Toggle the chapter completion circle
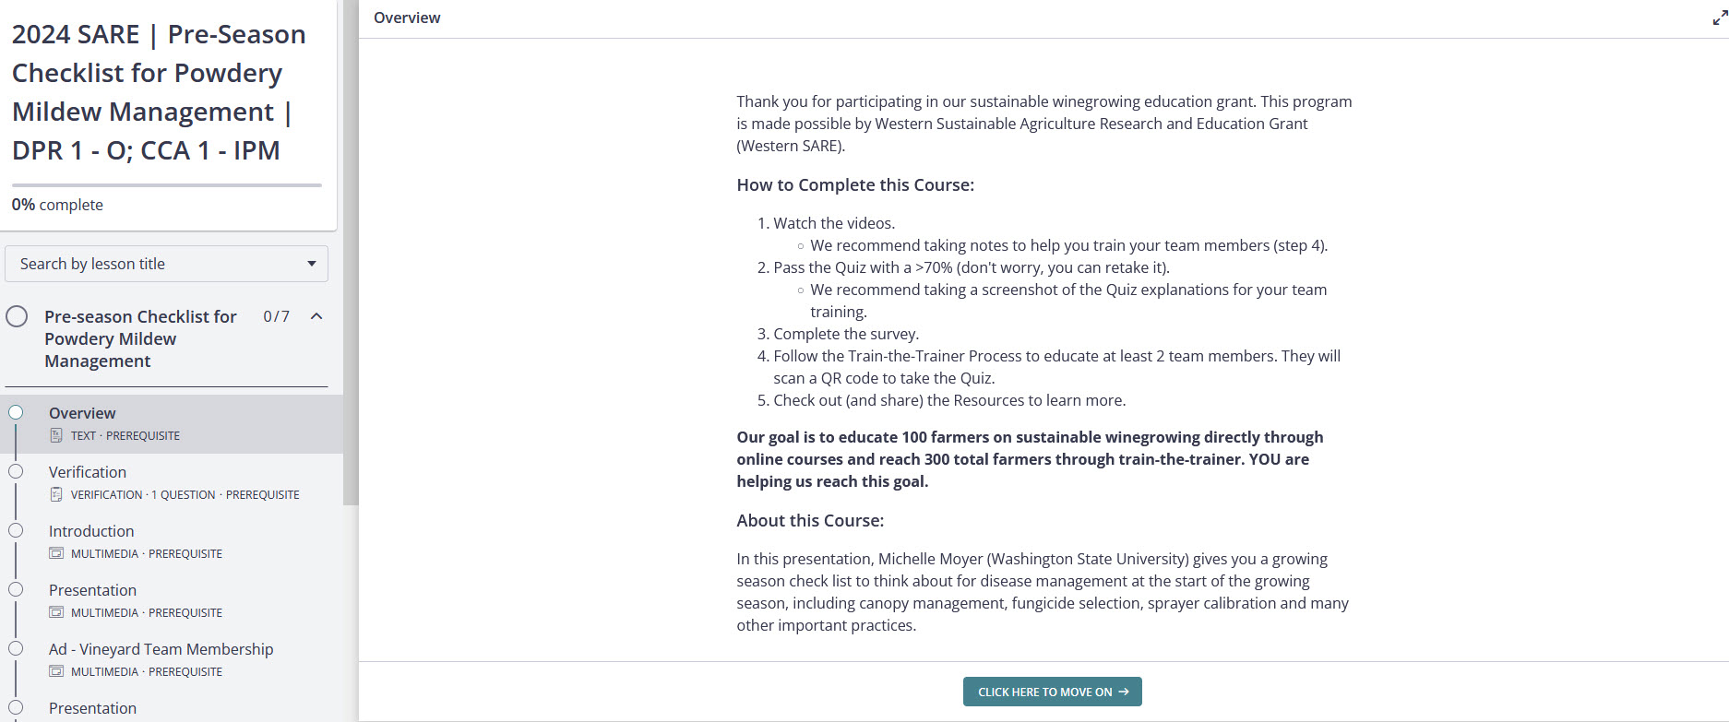1729x722 pixels. coord(17,317)
